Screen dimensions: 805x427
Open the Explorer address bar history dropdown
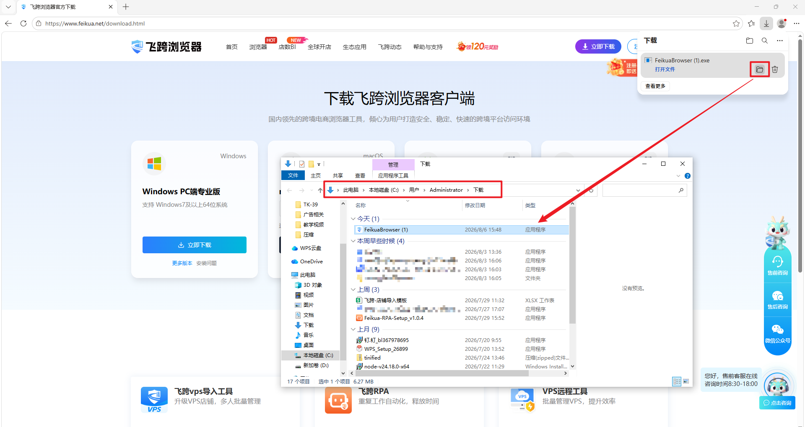[x=578, y=190]
